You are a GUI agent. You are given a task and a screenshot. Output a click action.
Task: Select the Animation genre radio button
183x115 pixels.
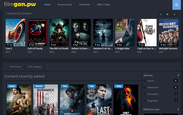click(144, 94)
